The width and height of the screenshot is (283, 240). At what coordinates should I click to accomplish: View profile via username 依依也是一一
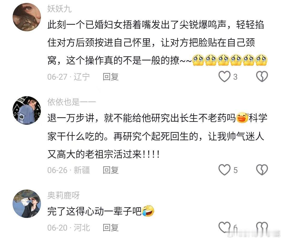(72, 102)
